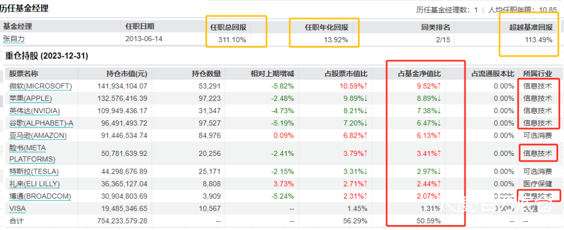Image resolution: width=564 pixels, height=230 pixels.
Task: Open the 特斯拉(TESLA) stock link
Action: [34, 172]
